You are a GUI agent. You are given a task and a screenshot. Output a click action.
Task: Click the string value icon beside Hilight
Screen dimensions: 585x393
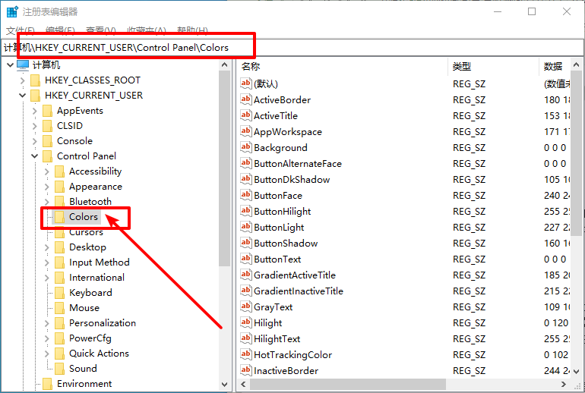[246, 323]
